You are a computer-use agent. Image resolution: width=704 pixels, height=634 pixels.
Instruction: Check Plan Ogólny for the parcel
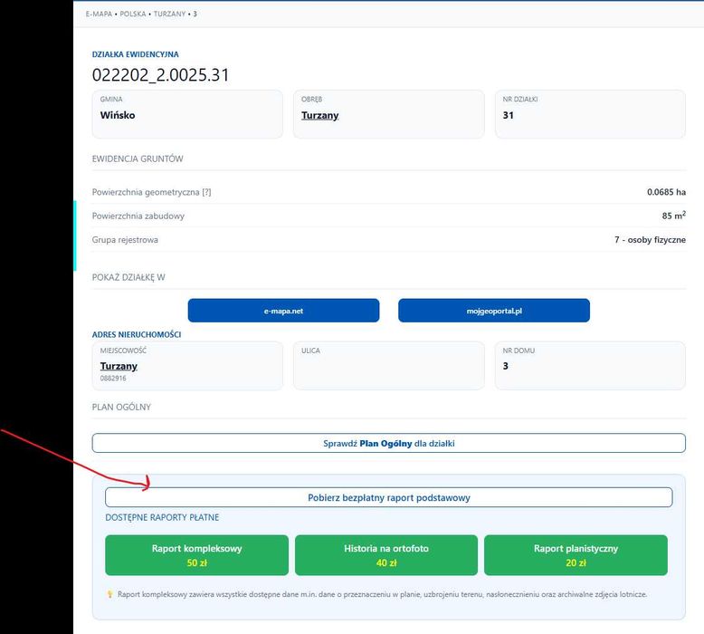389,443
